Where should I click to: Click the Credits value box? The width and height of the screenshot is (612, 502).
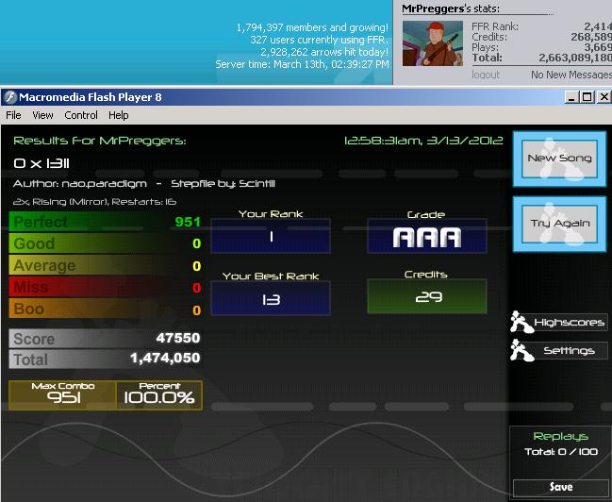(x=427, y=296)
